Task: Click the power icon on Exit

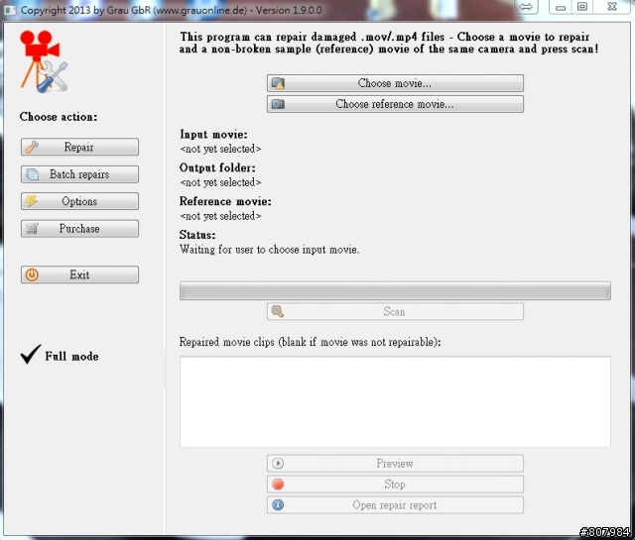Action: [x=32, y=274]
